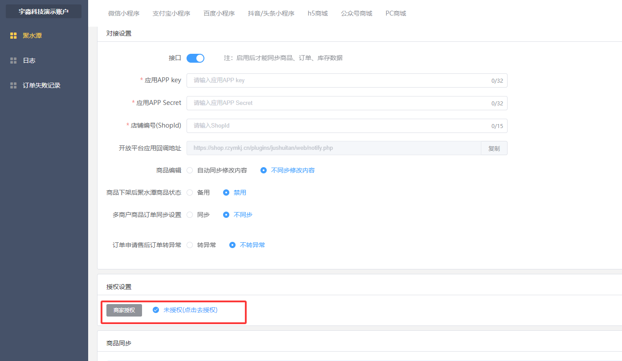Switch to the 抖音/头条小程序 tab
622x361 pixels.
point(271,13)
